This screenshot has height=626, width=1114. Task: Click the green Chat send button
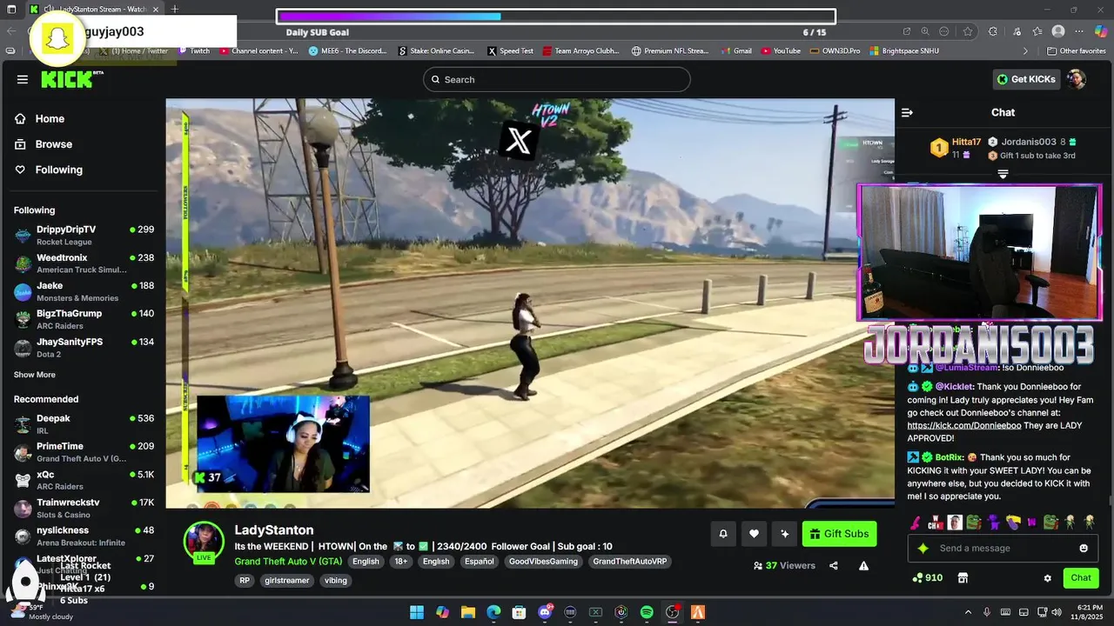(1081, 578)
